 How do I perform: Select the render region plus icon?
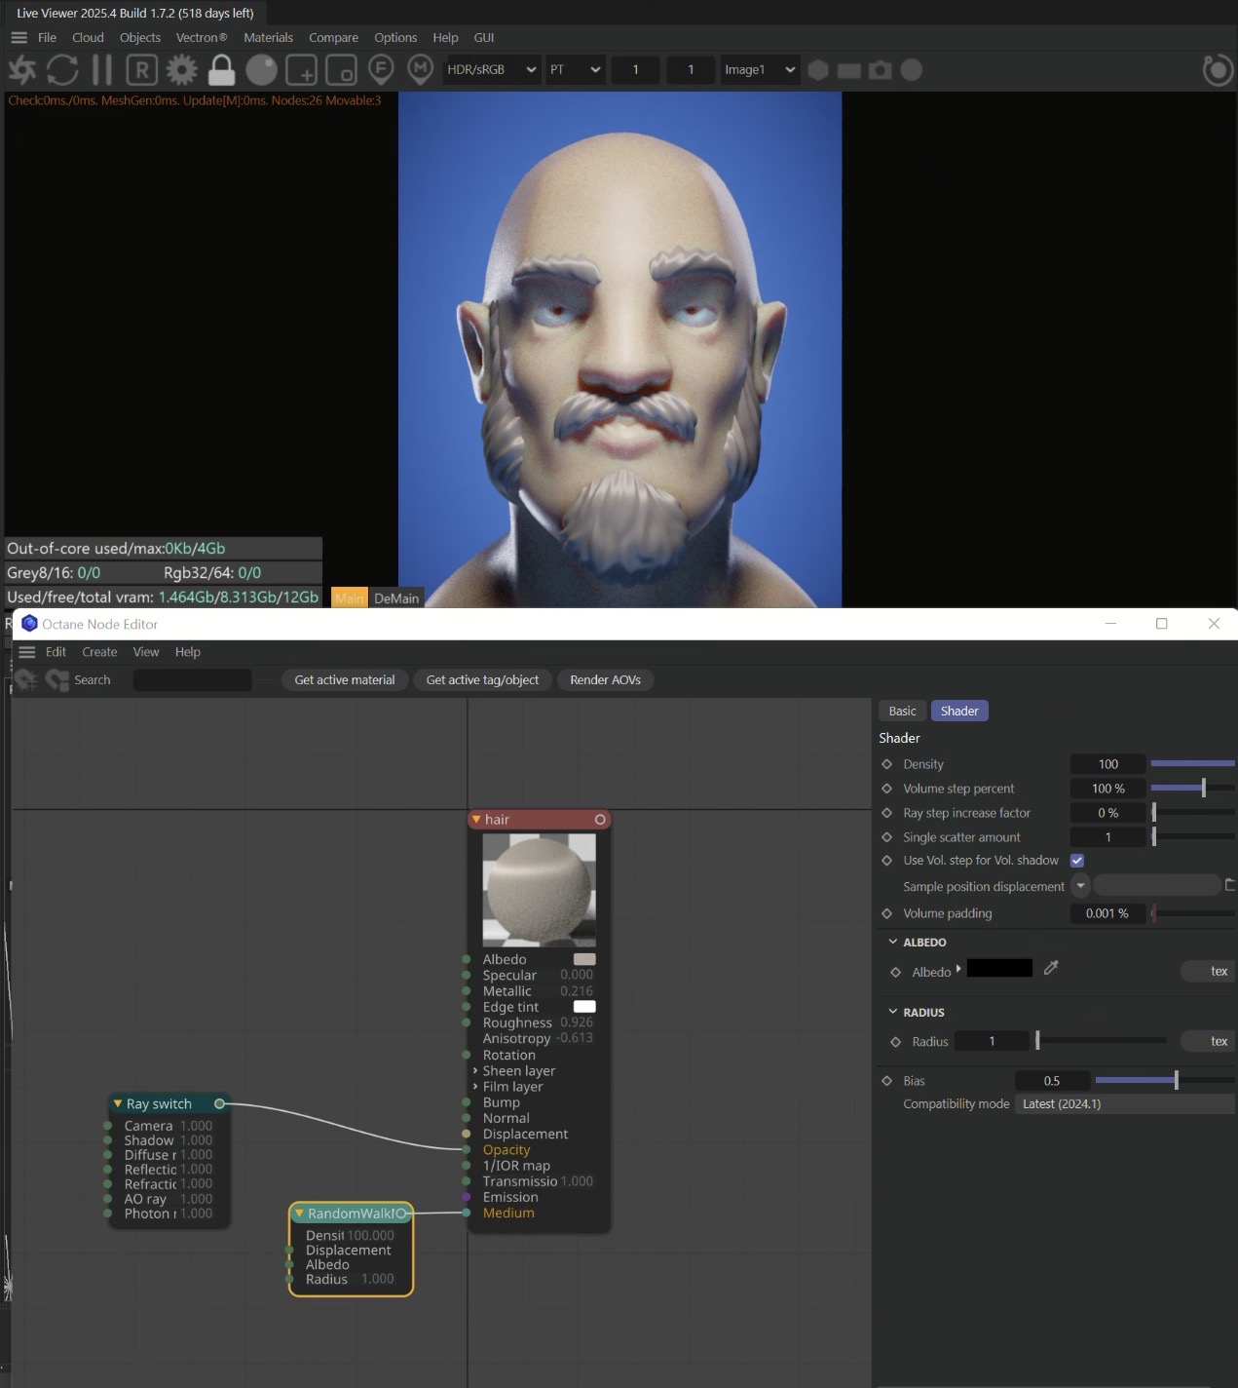point(301,70)
